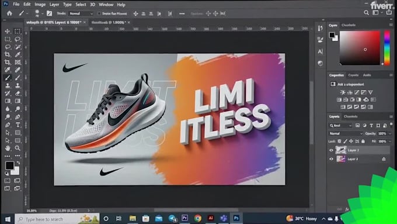Viewport: 397px width, 224px height.
Task: Pick a shade in the red color field
Action: point(360,48)
